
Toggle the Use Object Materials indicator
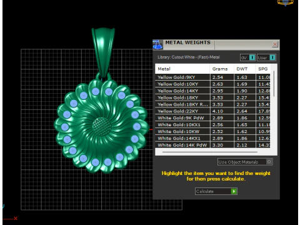[x=269, y=162]
